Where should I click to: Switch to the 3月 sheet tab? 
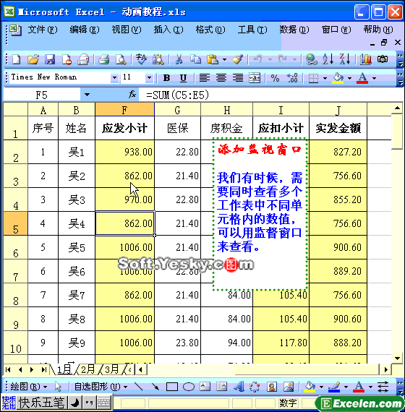112,369
